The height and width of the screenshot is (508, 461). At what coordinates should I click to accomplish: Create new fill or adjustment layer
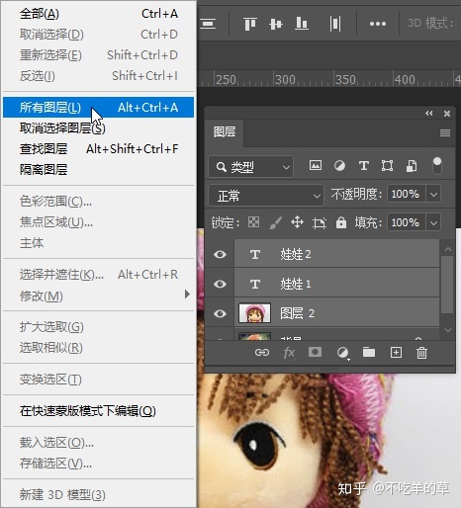click(342, 353)
